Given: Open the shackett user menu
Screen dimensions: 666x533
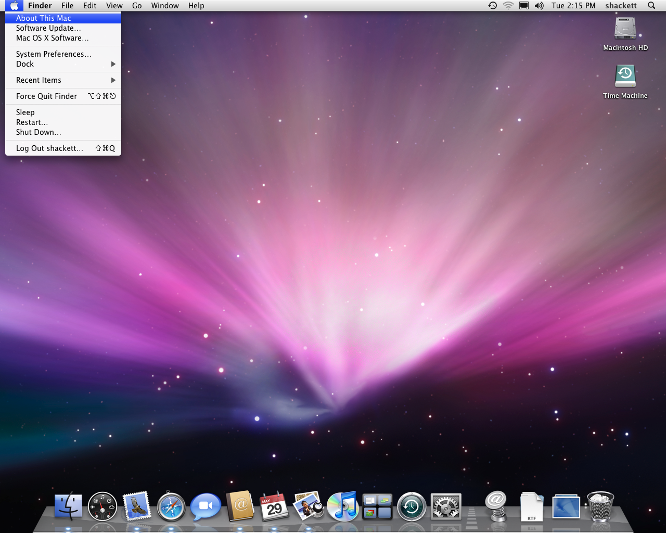Looking at the screenshot, I should pos(621,6).
